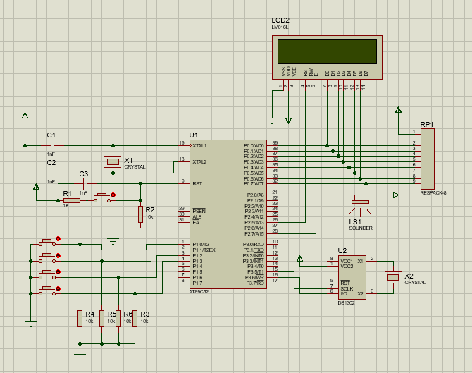Image resolution: width=472 pixels, height=373 pixels.
Task: Click the SCLK pin label on U2
Action: coord(347,288)
